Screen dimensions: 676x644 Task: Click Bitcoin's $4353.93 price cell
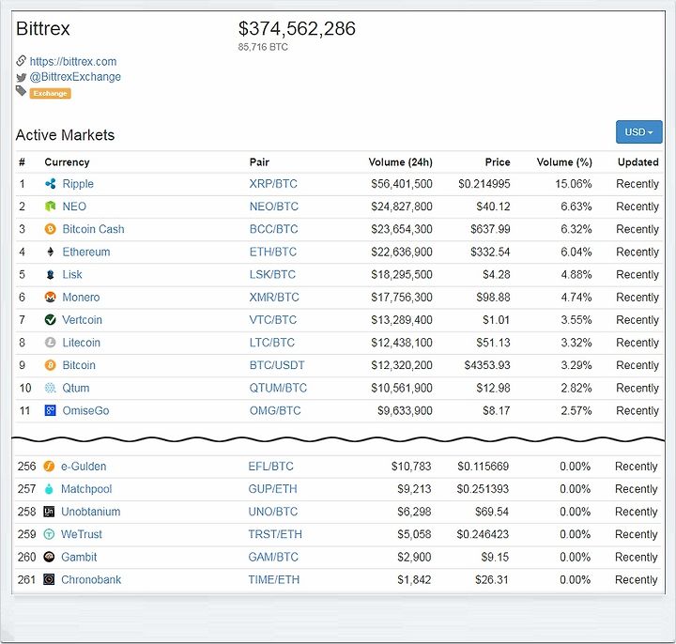[x=487, y=365]
